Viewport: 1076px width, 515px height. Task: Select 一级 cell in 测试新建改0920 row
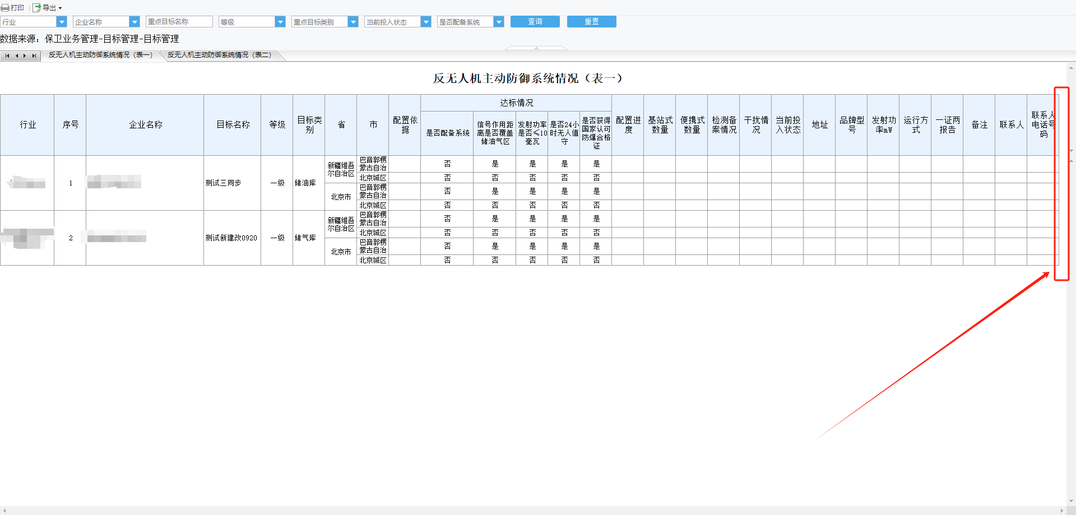pyautogui.click(x=277, y=238)
